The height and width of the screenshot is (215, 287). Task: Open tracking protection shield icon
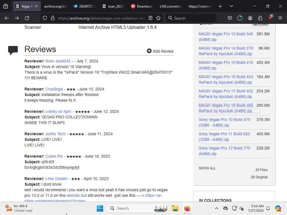tap(45, 18)
